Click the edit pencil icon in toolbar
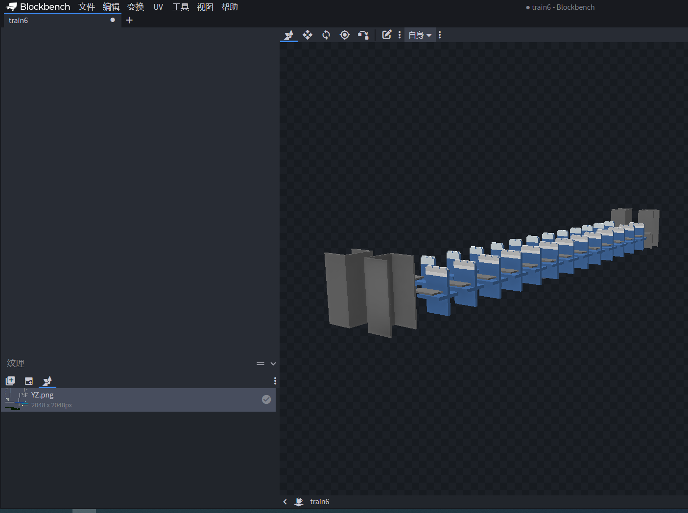Viewport: 688px width, 513px height. coord(387,35)
